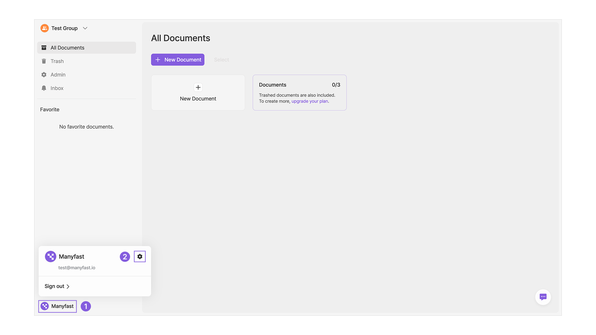Click the plus icon in New Document card
This screenshot has height=335, width=596.
[x=198, y=87]
